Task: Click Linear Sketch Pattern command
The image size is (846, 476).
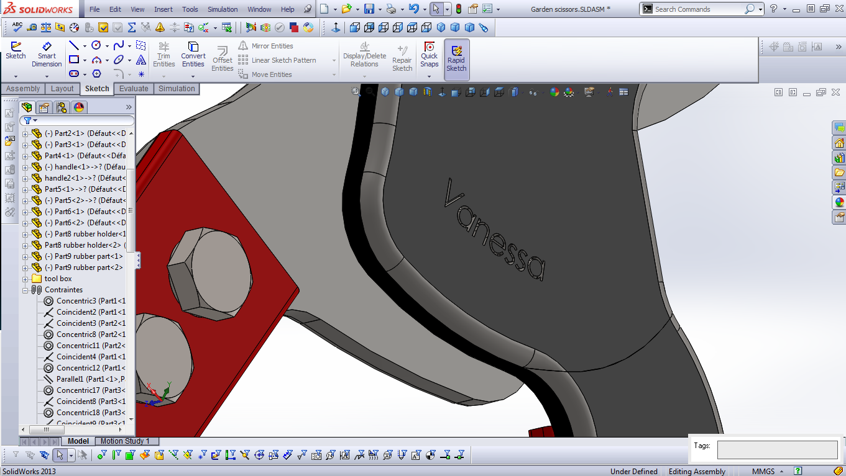Action: (x=277, y=60)
